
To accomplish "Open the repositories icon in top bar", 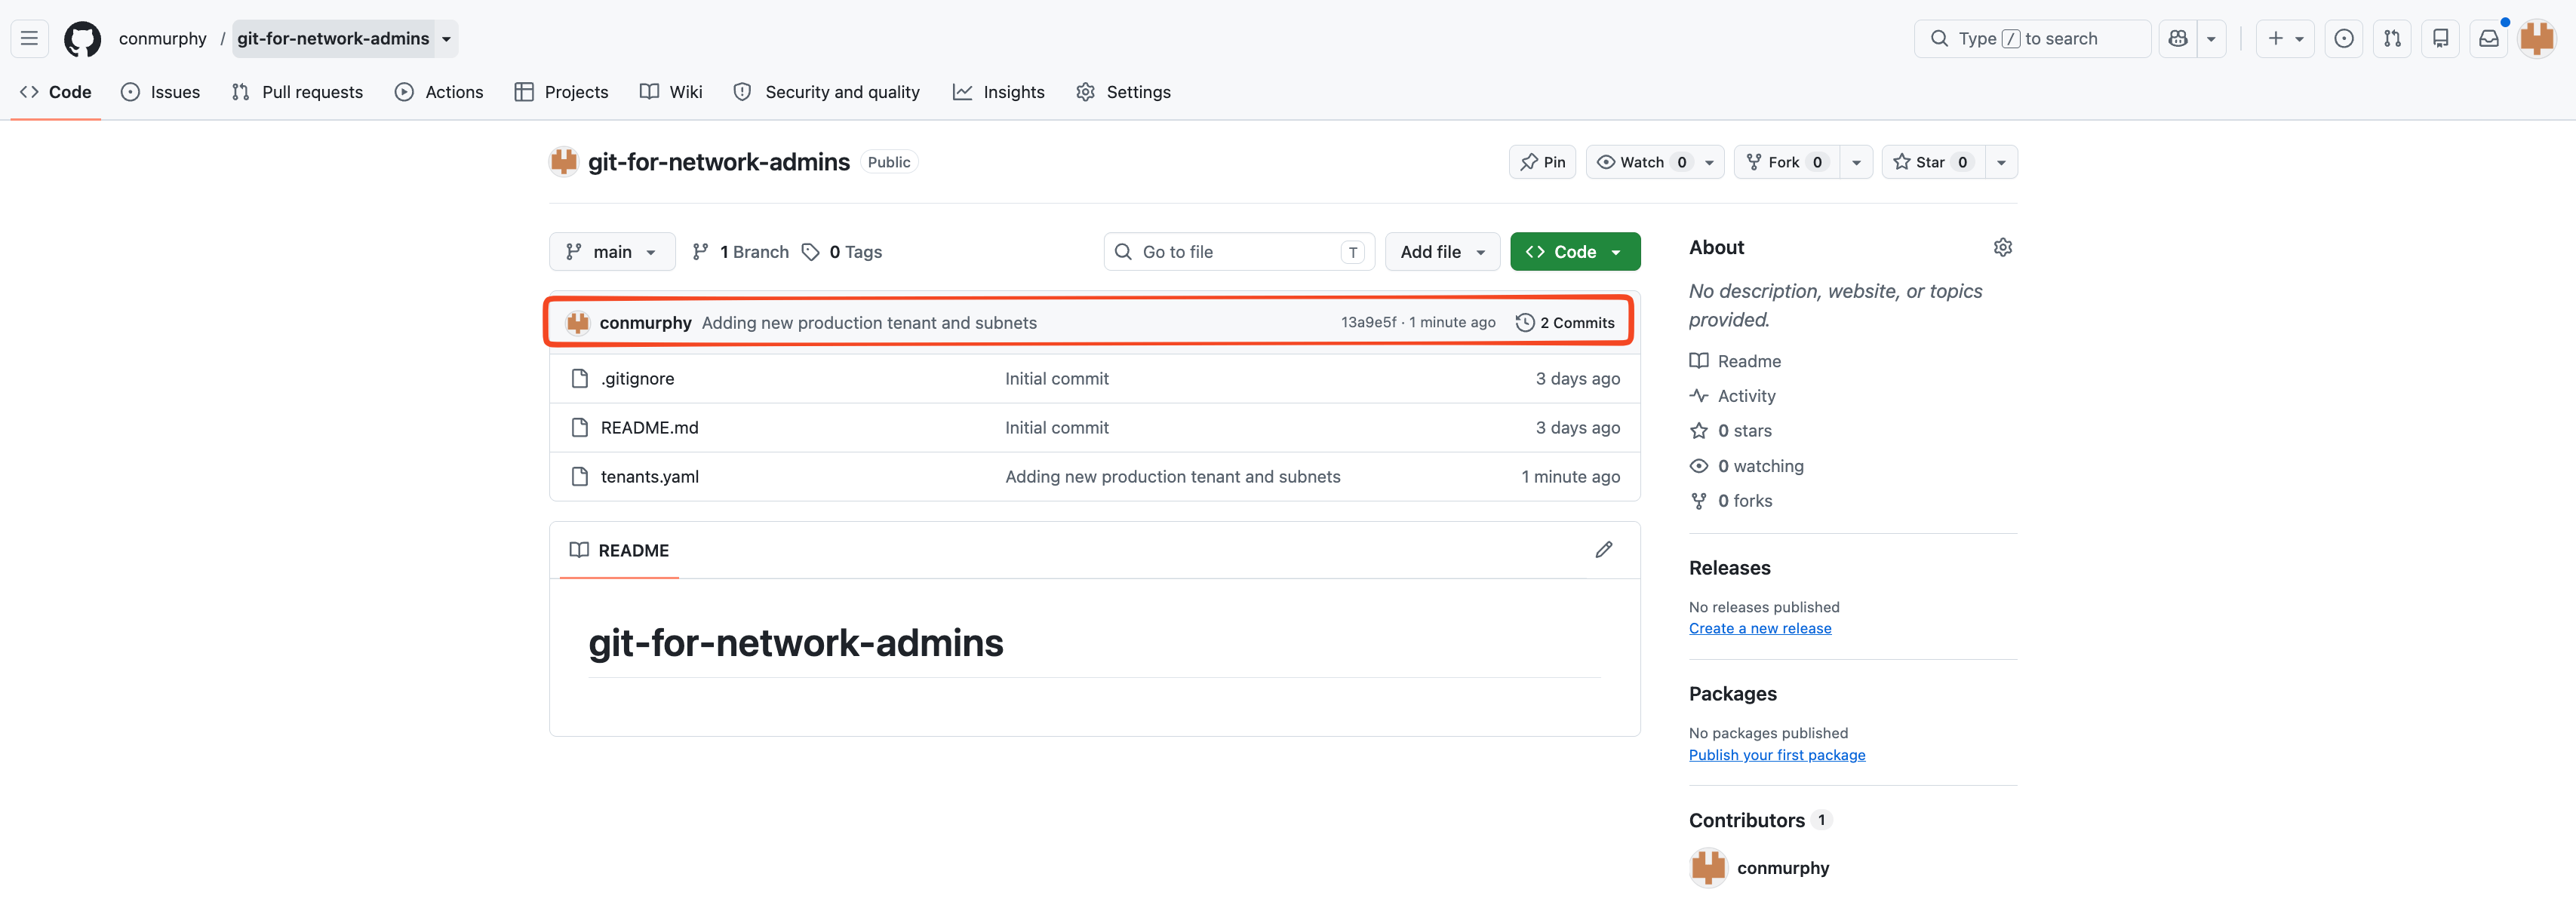I will [2440, 39].
